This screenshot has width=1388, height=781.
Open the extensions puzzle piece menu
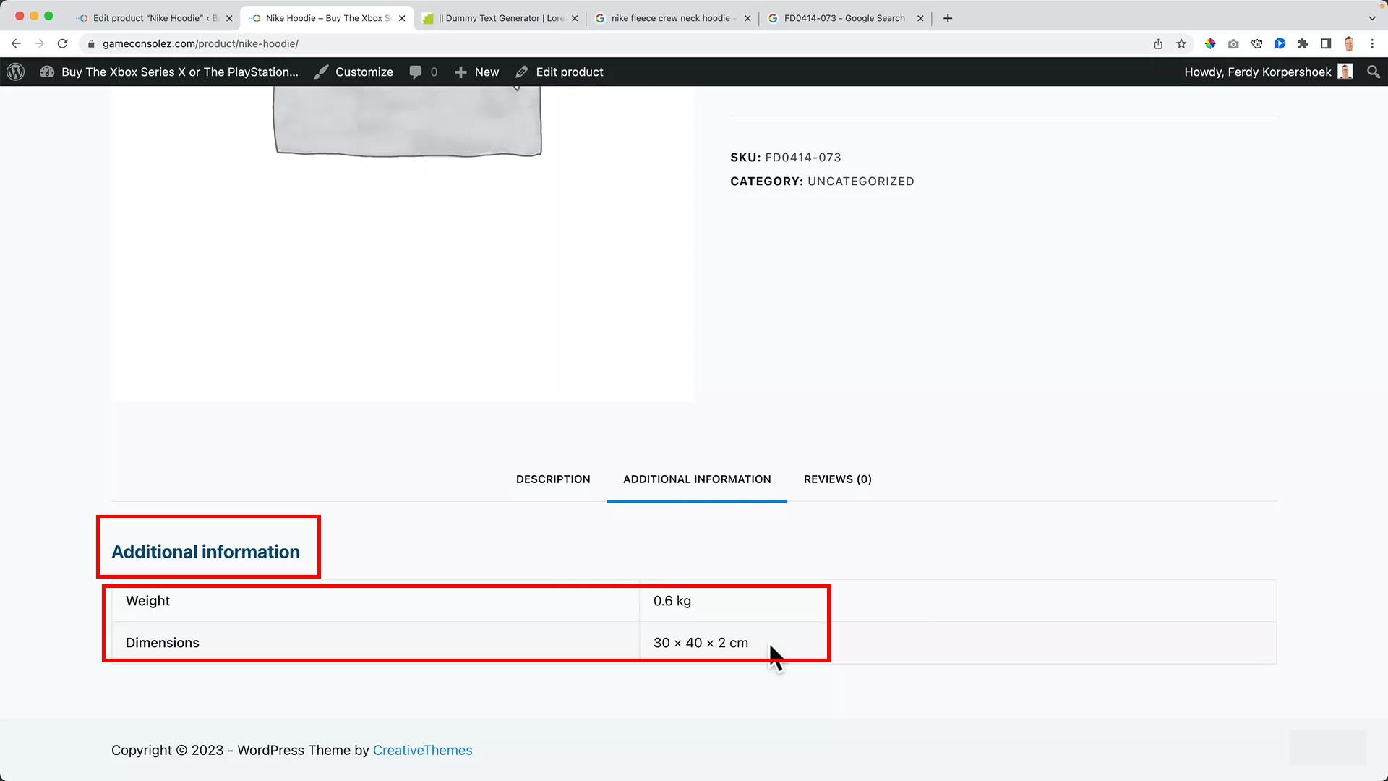pyautogui.click(x=1303, y=43)
